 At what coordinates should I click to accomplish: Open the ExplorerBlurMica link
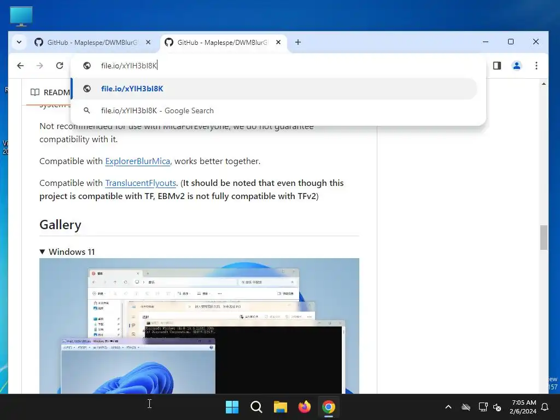coord(137,161)
